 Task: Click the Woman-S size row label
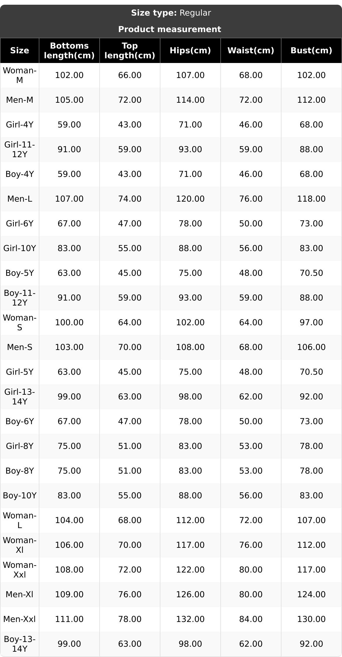[20, 322]
